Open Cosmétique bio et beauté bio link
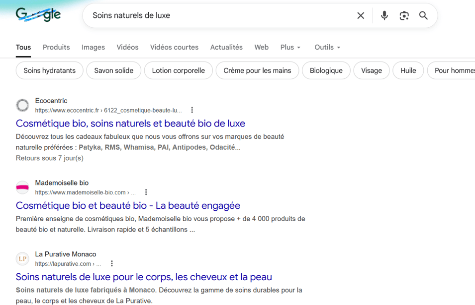The width and height of the screenshot is (475, 305). (x=128, y=205)
